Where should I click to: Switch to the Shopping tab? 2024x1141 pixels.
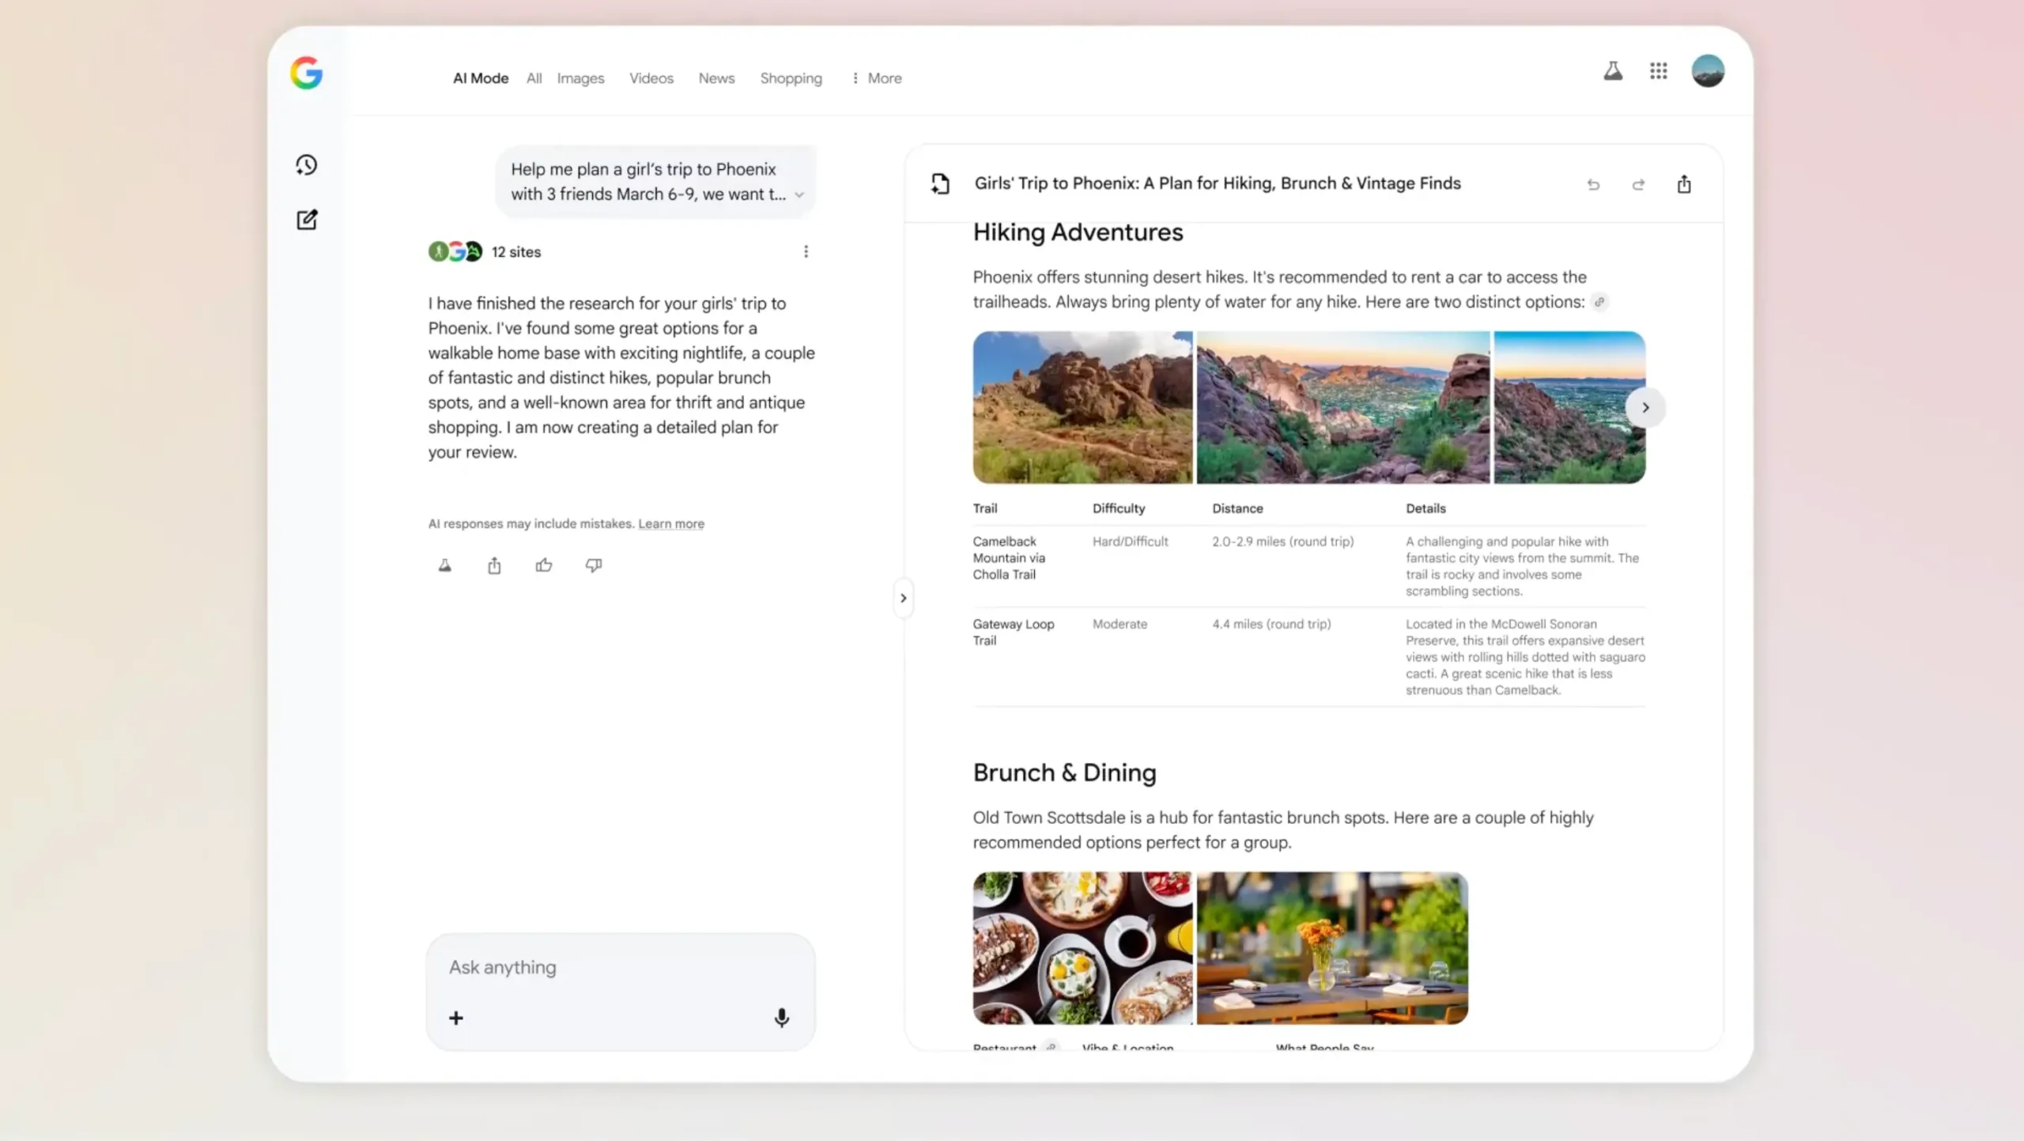tap(791, 77)
